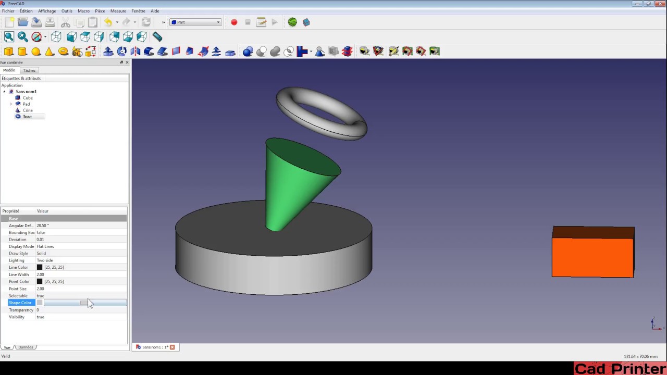Select the Loft tool
This screenshot has width=667, height=375.
190,51
